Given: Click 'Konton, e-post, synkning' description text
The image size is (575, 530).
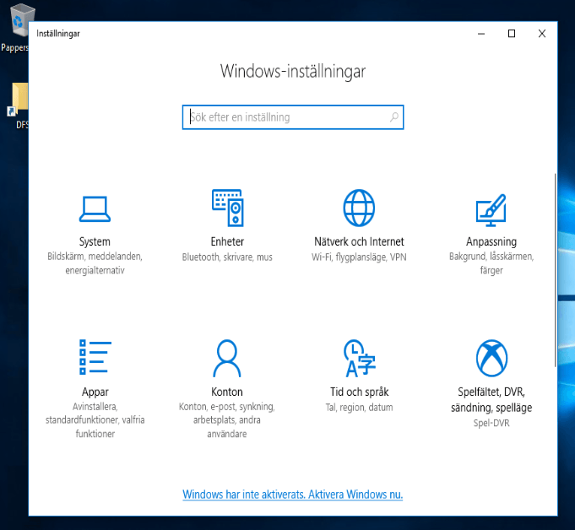Looking at the screenshot, I should tap(227, 420).
